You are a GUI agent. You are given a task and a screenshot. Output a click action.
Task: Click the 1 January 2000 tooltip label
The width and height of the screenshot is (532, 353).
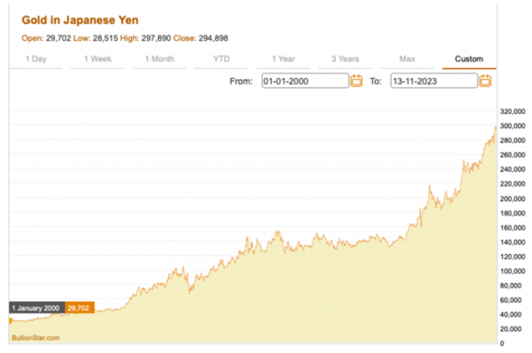pyautogui.click(x=36, y=308)
